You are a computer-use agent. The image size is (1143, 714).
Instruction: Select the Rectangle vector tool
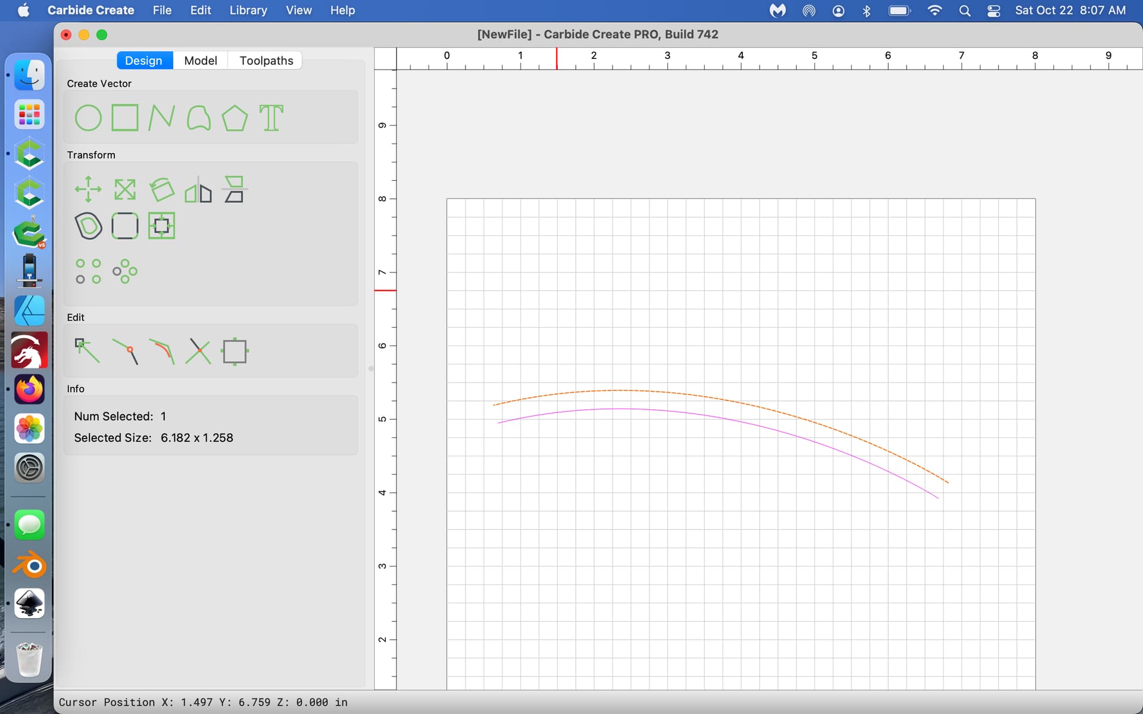pyautogui.click(x=125, y=118)
